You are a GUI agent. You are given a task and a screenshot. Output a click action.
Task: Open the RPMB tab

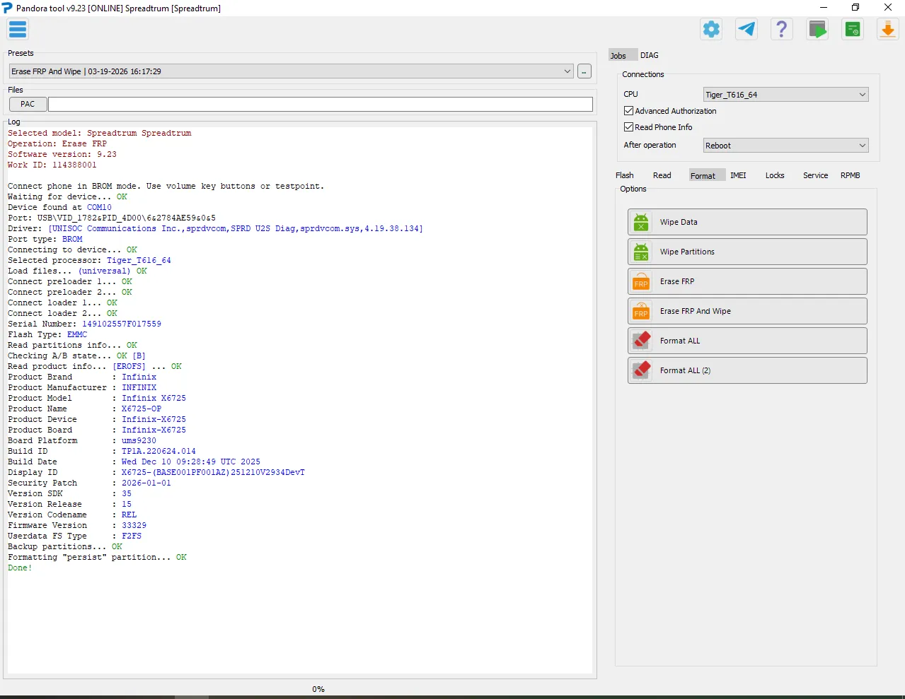(x=850, y=175)
